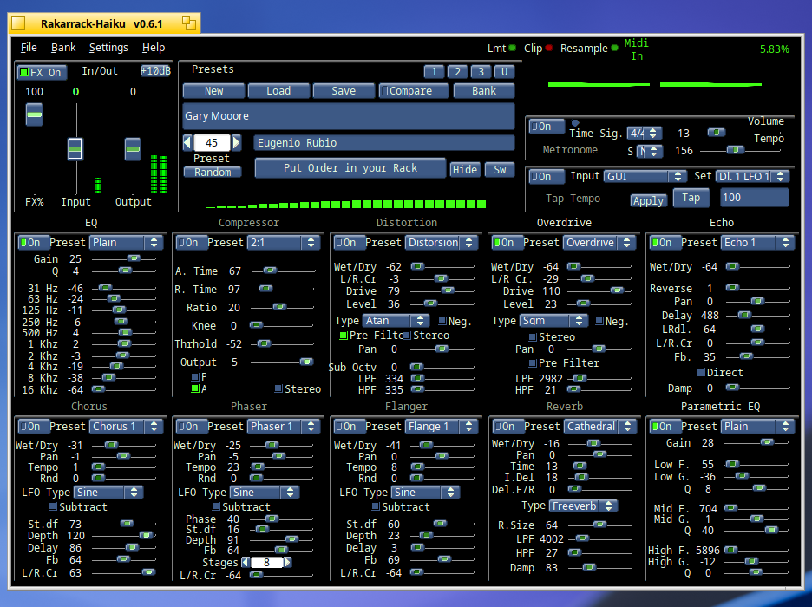Open the Settings menu

click(108, 48)
